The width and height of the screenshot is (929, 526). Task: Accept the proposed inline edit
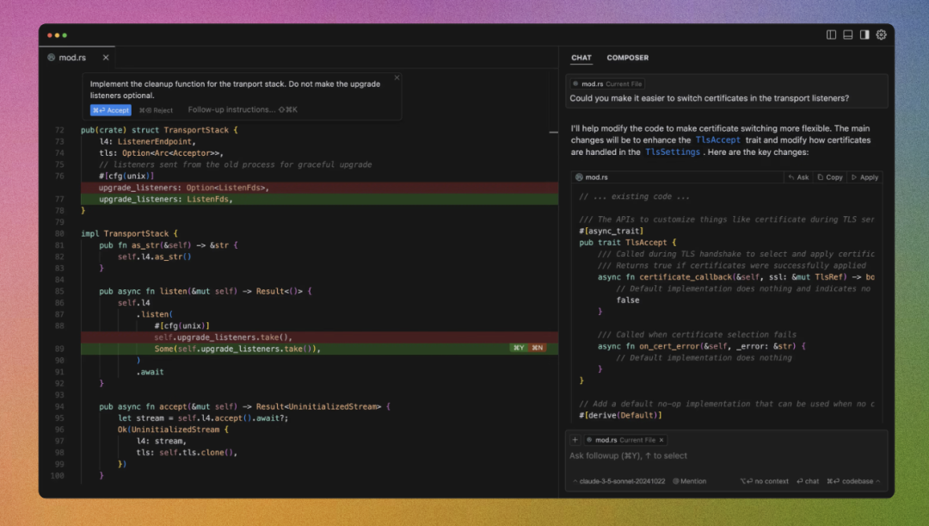(x=111, y=110)
